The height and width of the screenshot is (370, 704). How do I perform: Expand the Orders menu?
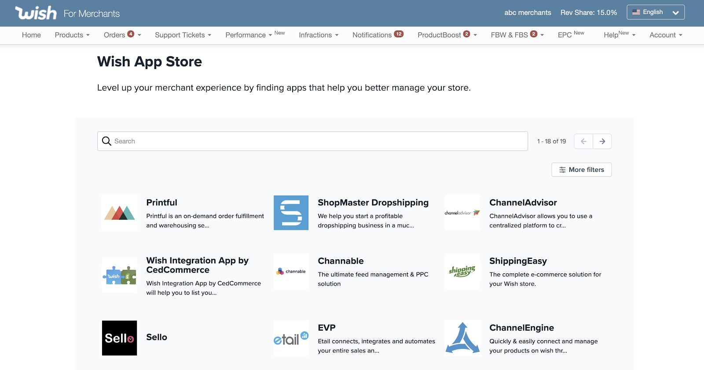[x=122, y=35]
